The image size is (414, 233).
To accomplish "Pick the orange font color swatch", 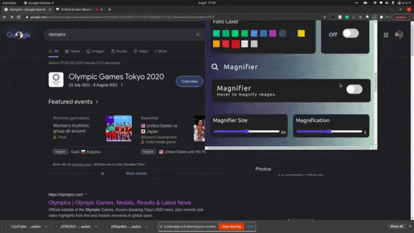I will pyautogui.click(x=216, y=44).
